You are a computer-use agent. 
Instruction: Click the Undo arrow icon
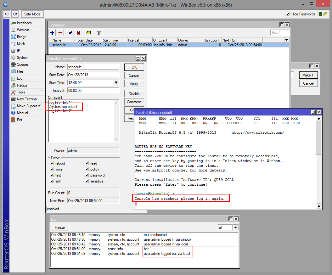[6, 14]
